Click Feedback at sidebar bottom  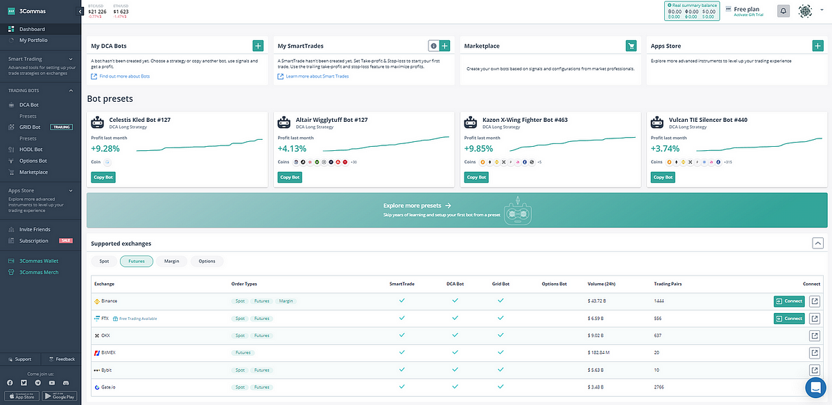tap(62, 359)
